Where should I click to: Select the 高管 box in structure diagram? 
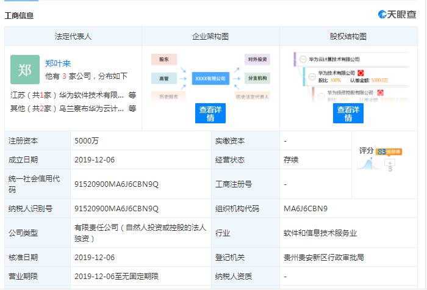pyautogui.click(x=164, y=79)
